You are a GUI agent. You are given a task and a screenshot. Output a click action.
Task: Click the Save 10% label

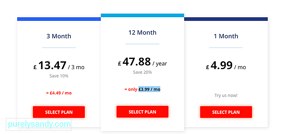click(x=59, y=76)
